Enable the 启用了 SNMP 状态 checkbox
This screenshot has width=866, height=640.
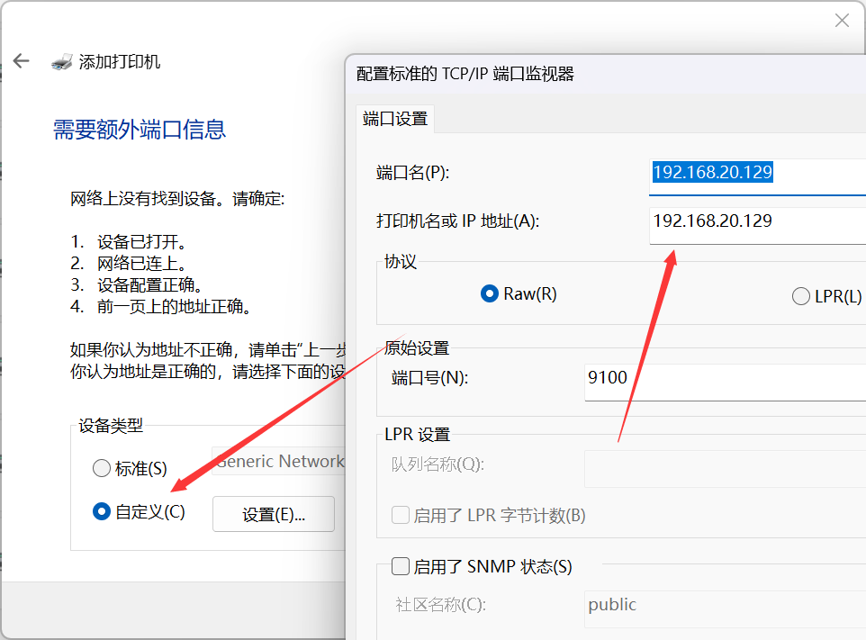pos(400,566)
